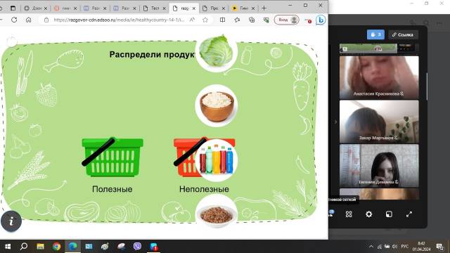The image size is (450, 253).
Task: View site info padlock icon
Action: pos(46,20)
